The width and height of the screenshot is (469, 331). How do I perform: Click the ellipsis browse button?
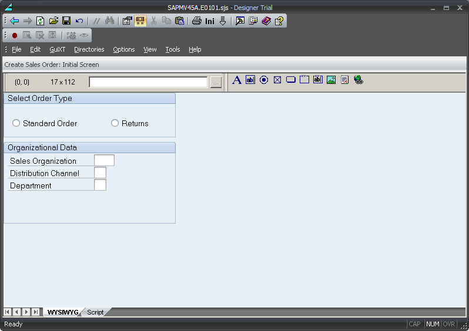(x=216, y=82)
